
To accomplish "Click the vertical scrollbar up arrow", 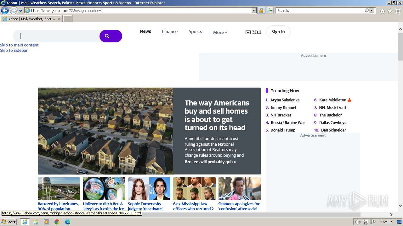I will coord(400,29).
